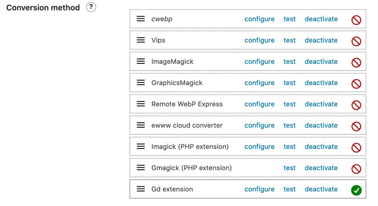Viewport: 378px width, 206px height.
Task: Click the drag handle for Gmagick (PHP extension)
Action: (141, 168)
